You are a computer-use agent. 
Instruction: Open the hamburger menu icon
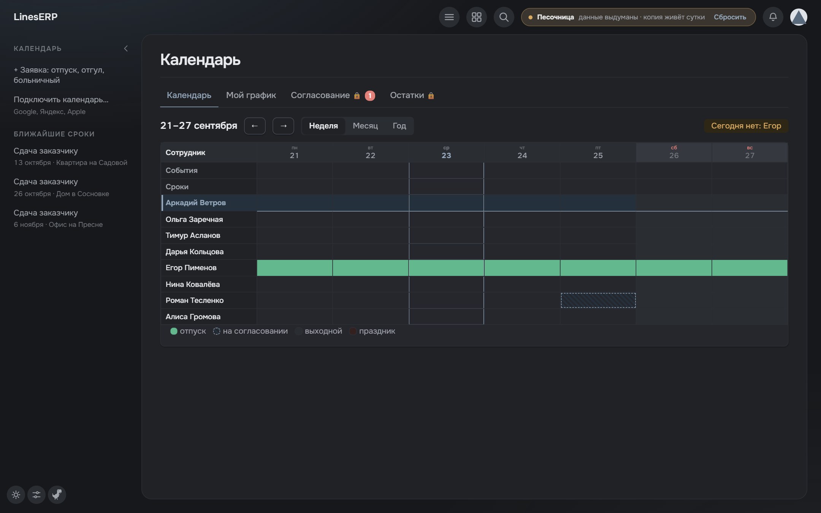click(x=449, y=17)
